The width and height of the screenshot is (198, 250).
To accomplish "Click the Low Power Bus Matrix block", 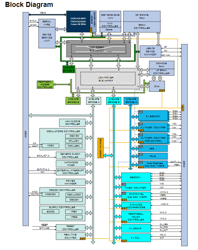I will 108,79.
